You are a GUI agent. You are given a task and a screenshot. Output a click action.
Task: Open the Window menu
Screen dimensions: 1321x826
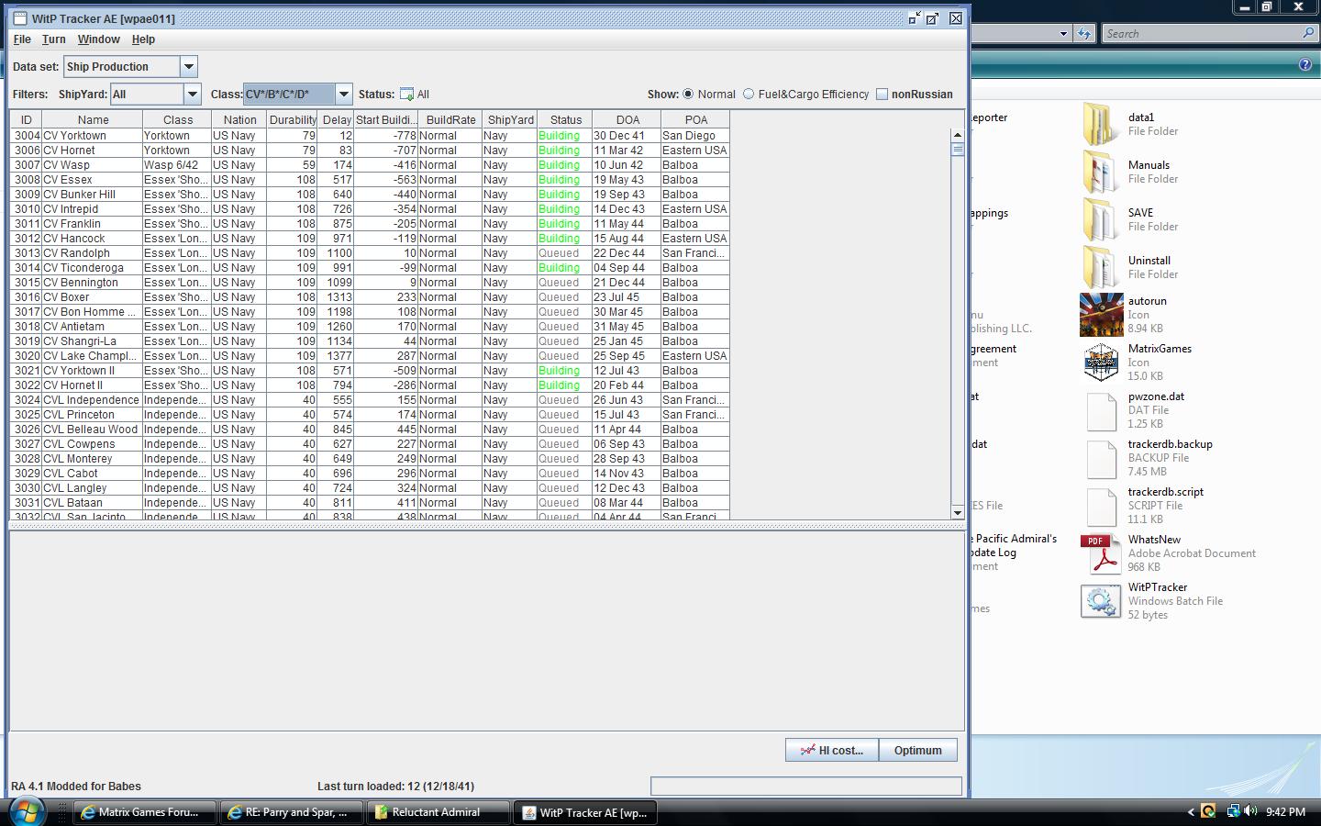tap(98, 39)
